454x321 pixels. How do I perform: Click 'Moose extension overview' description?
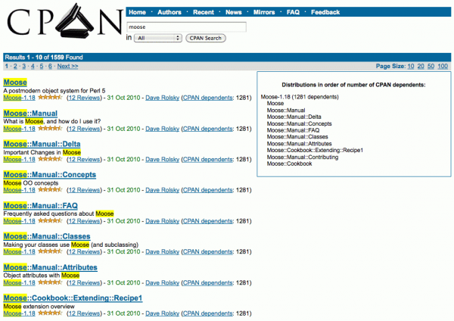pos(39,306)
